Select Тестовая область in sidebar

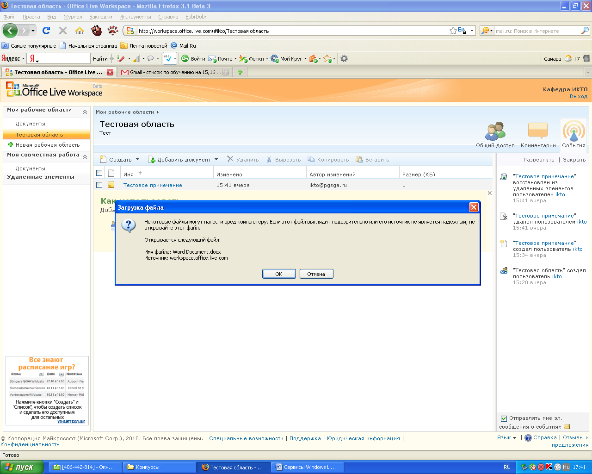39,135
